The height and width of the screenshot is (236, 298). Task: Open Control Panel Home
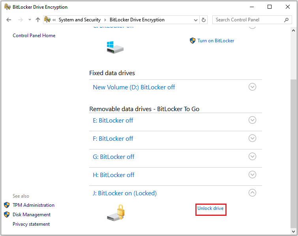click(x=34, y=36)
